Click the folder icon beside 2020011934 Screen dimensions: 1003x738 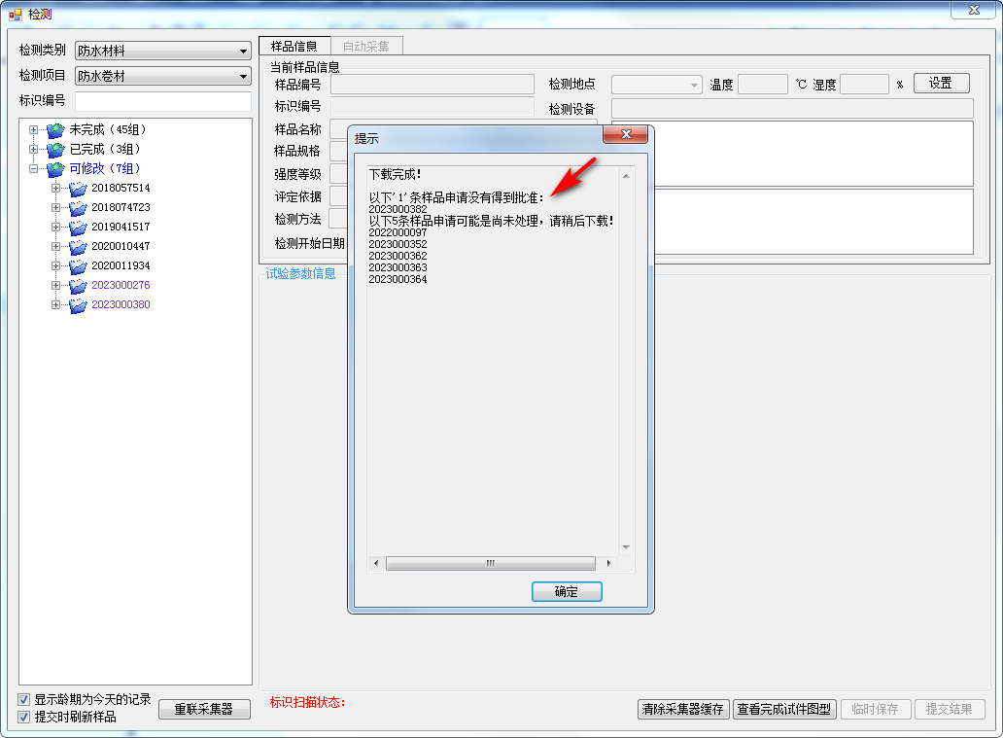(x=78, y=265)
